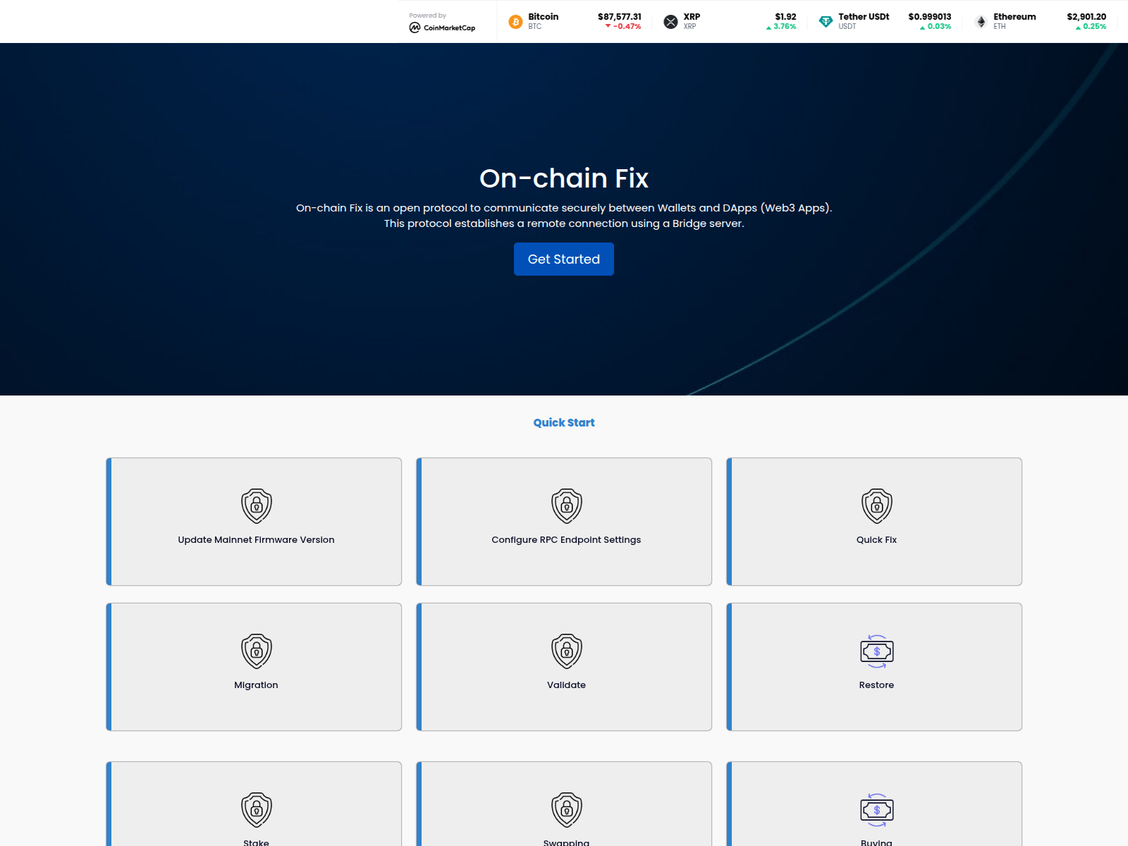Click the Tether USDt ticker name
This screenshot has height=846, width=1128.
[864, 16]
